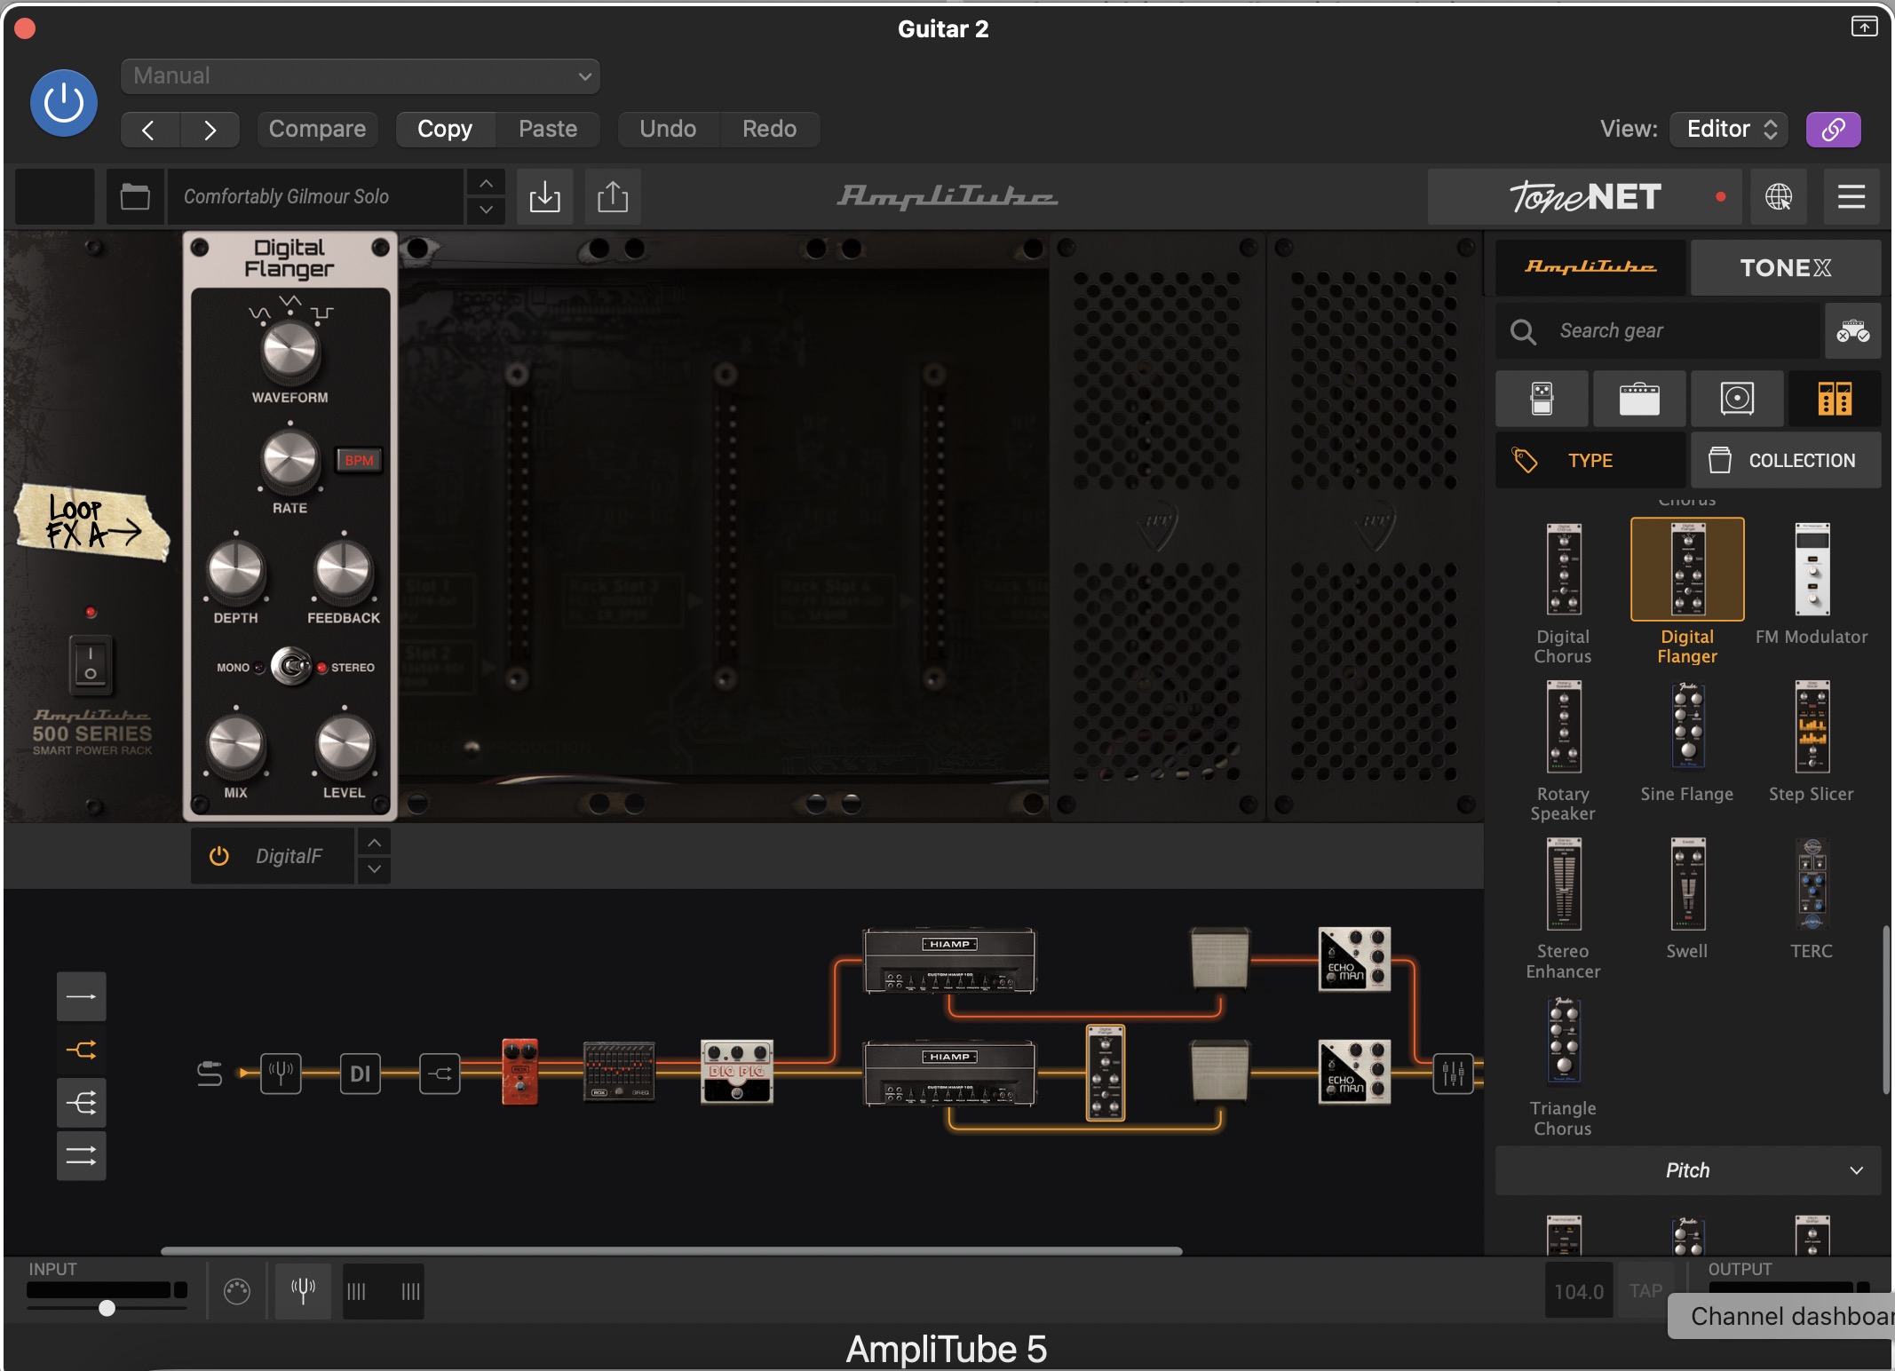This screenshot has height=1371, width=1895.
Task: Go to next plugin setting
Action: point(210,130)
